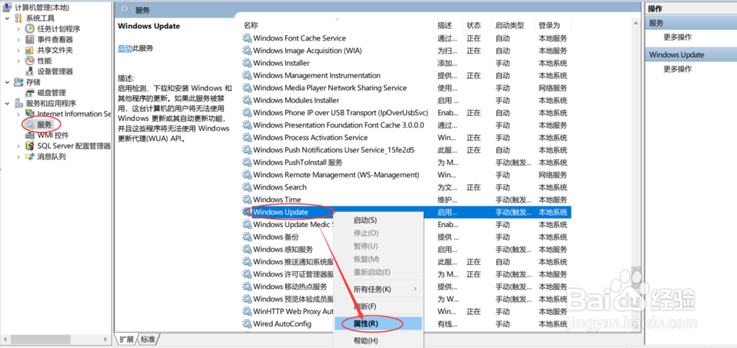Select Internet Information Services tree item

coord(74,114)
